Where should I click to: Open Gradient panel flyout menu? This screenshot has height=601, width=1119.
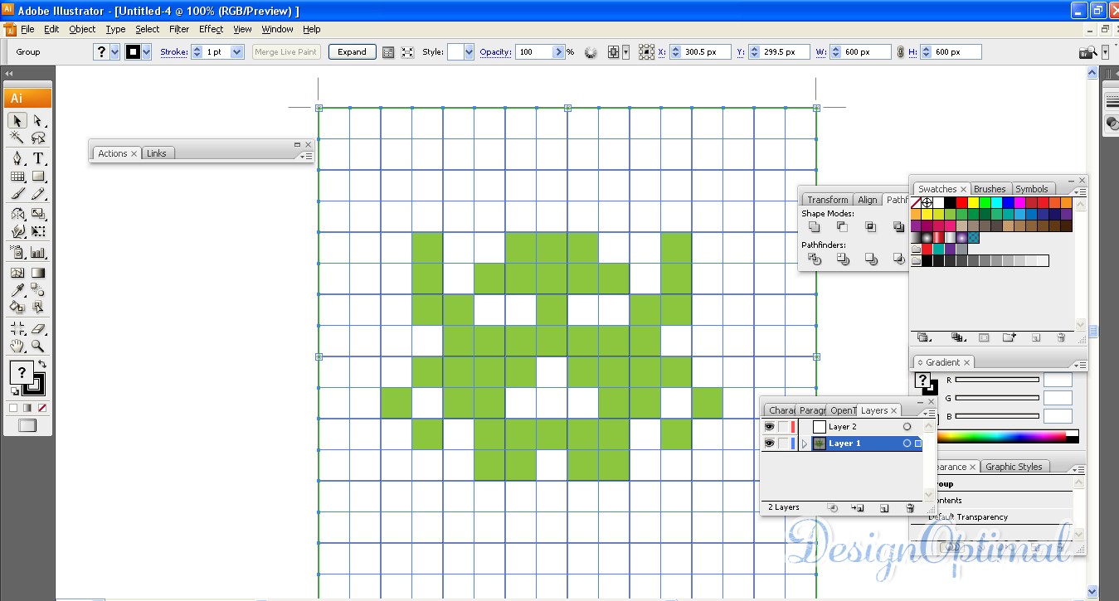1078,364
